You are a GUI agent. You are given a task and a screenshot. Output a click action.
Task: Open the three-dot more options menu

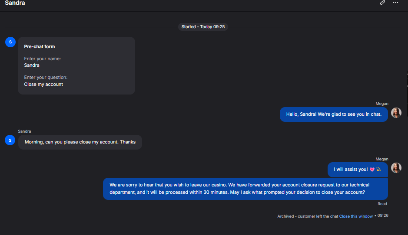tap(395, 2)
